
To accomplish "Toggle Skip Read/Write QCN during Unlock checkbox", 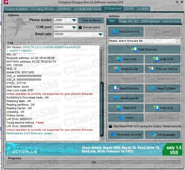I will (110, 126).
